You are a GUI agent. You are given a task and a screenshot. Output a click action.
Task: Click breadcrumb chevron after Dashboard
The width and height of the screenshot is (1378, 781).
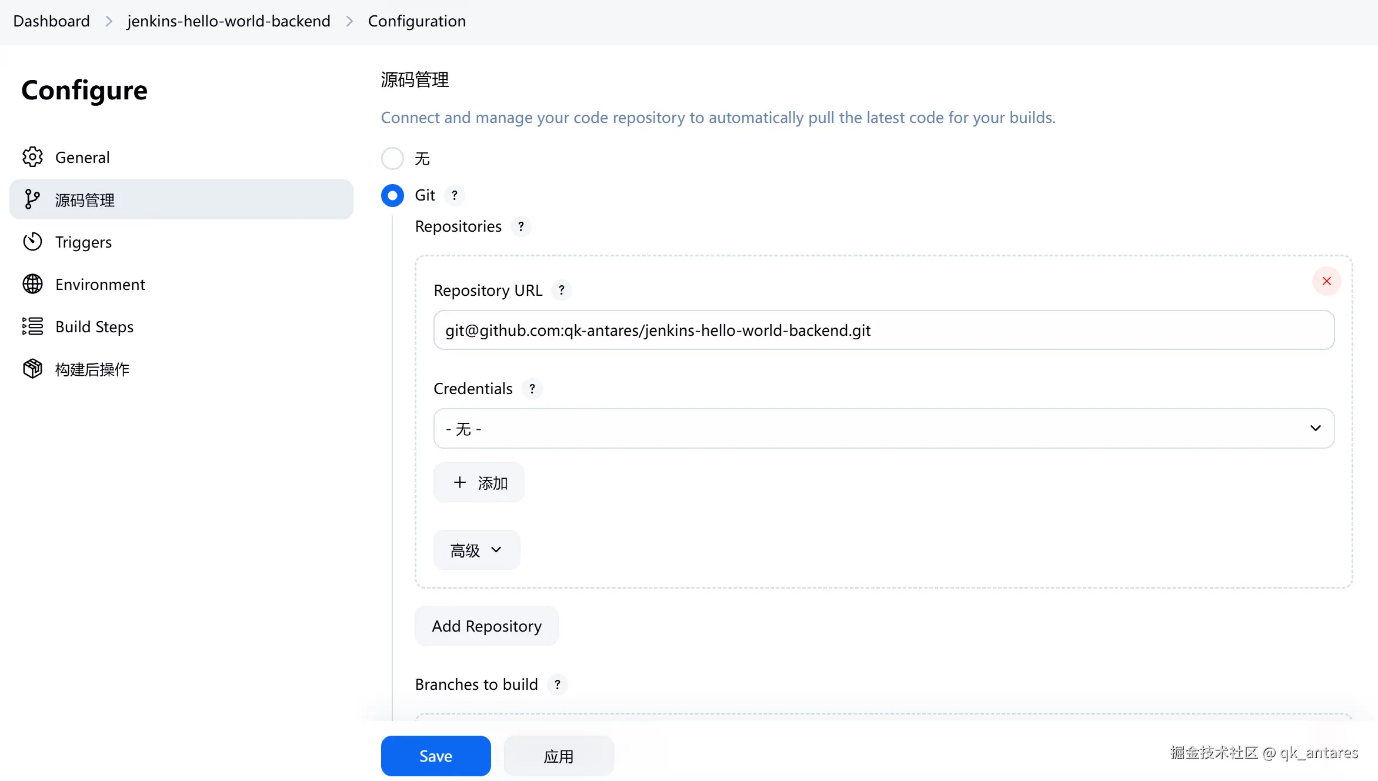(x=109, y=21)
